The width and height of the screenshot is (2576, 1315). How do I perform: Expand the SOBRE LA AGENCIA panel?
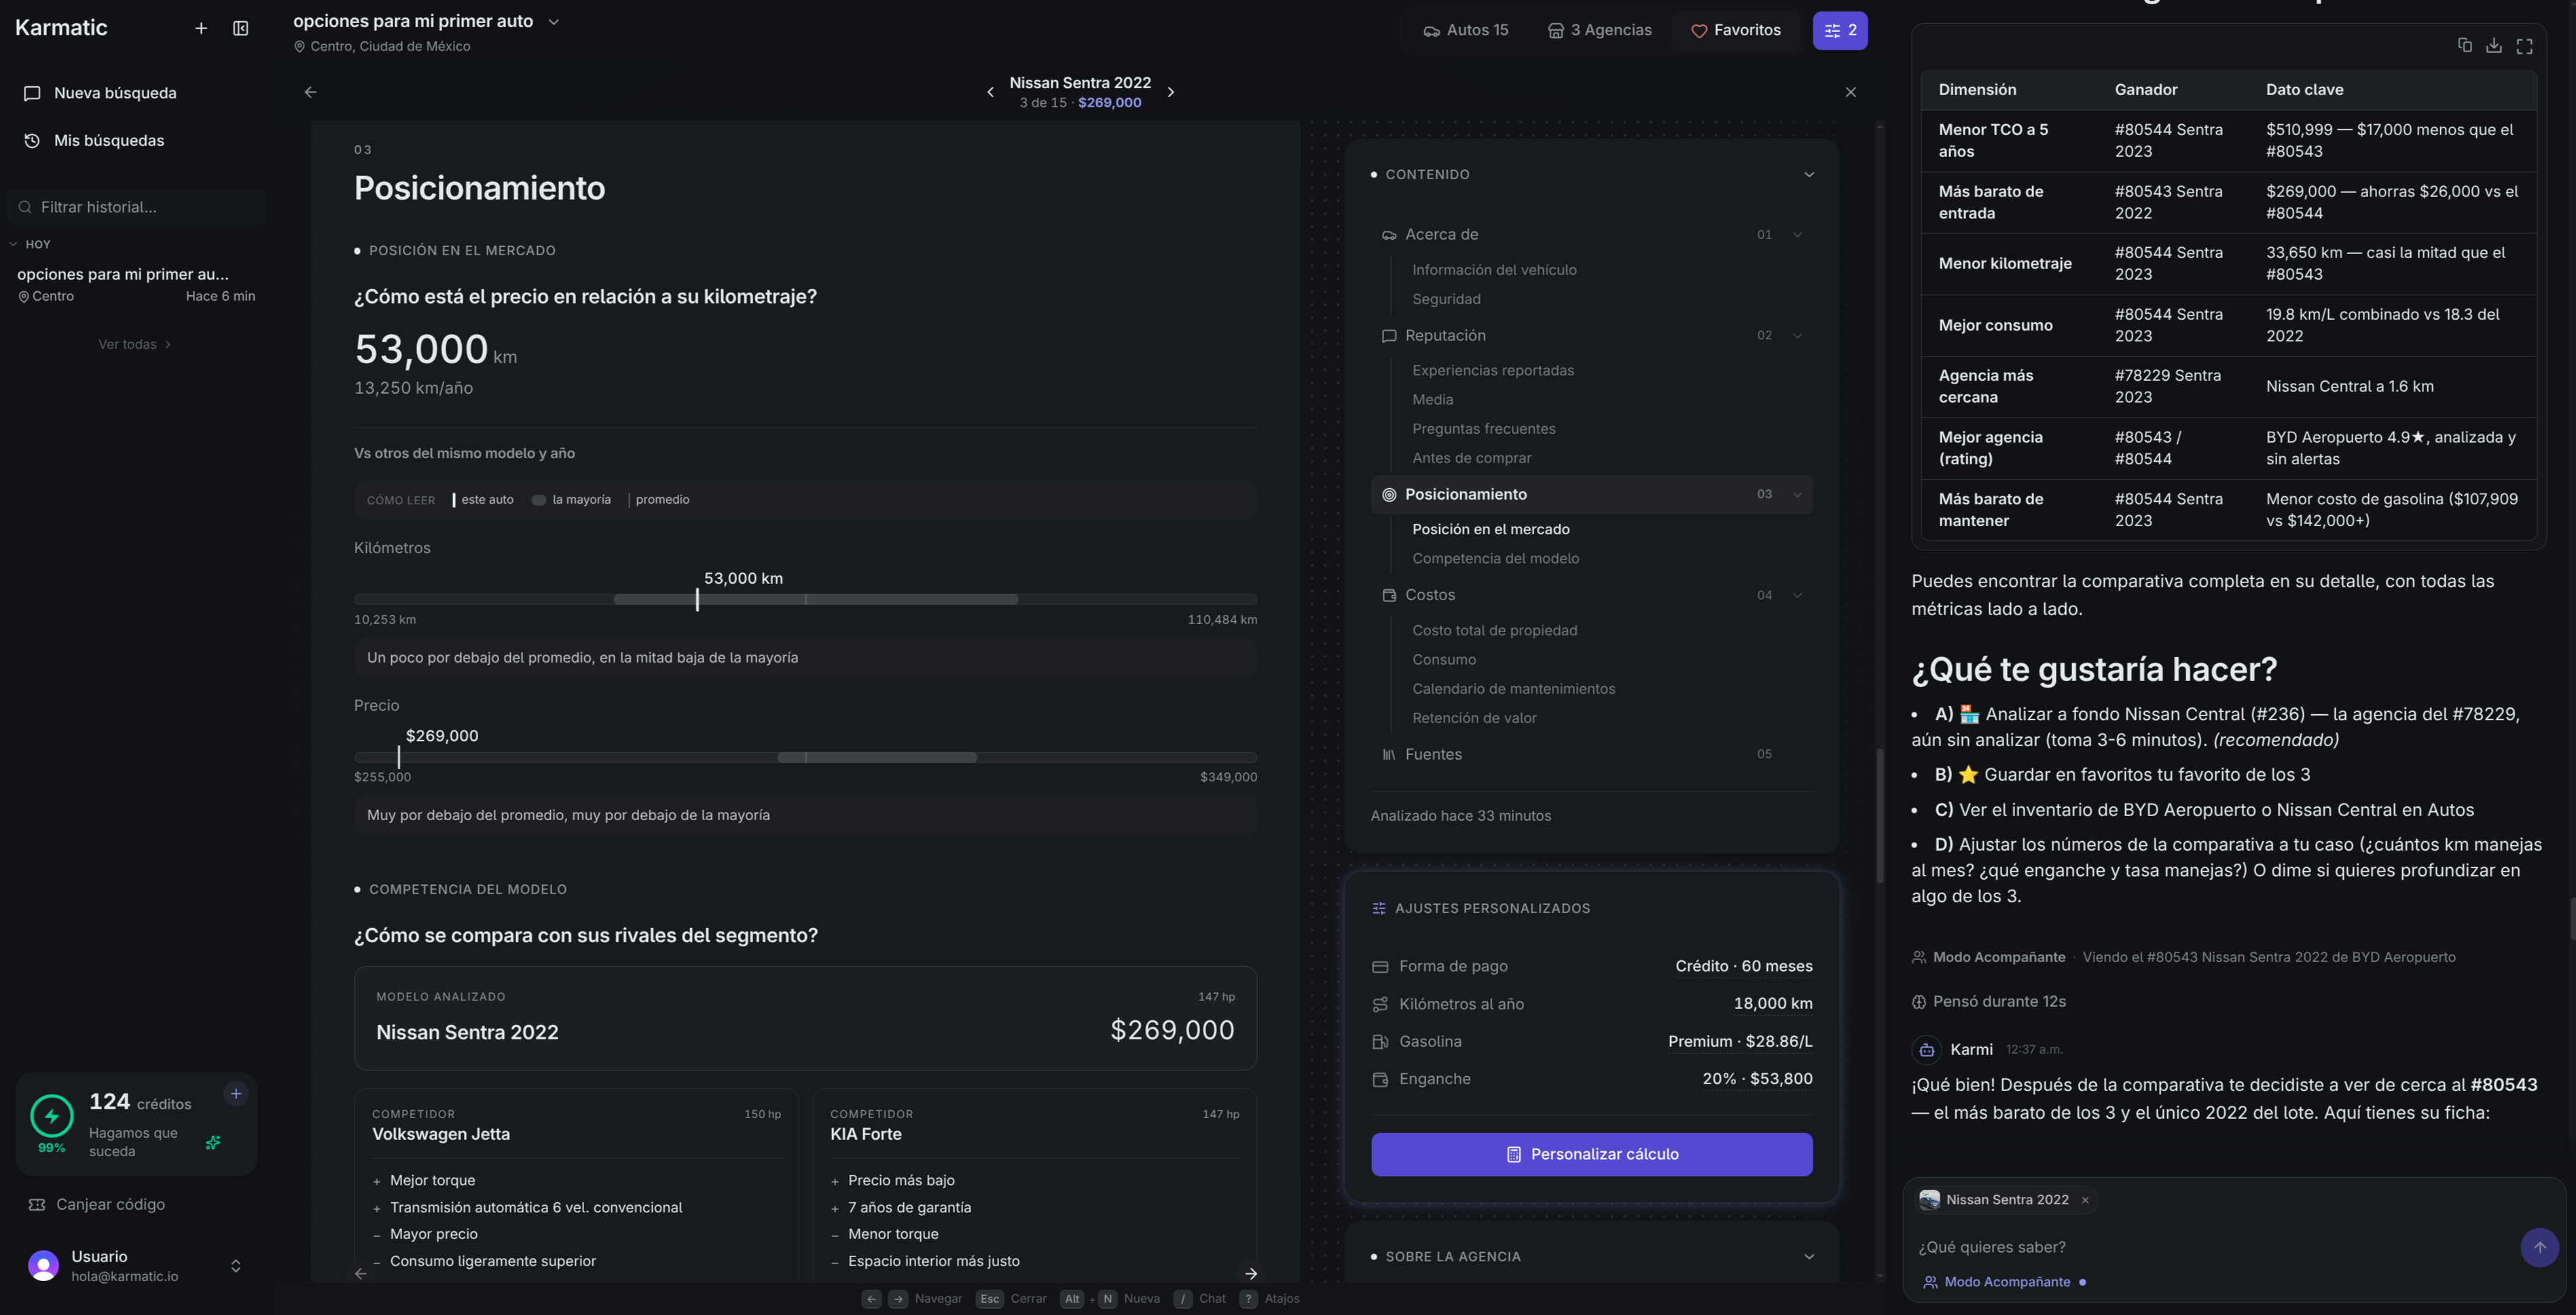click(x=1809, y=1257)
